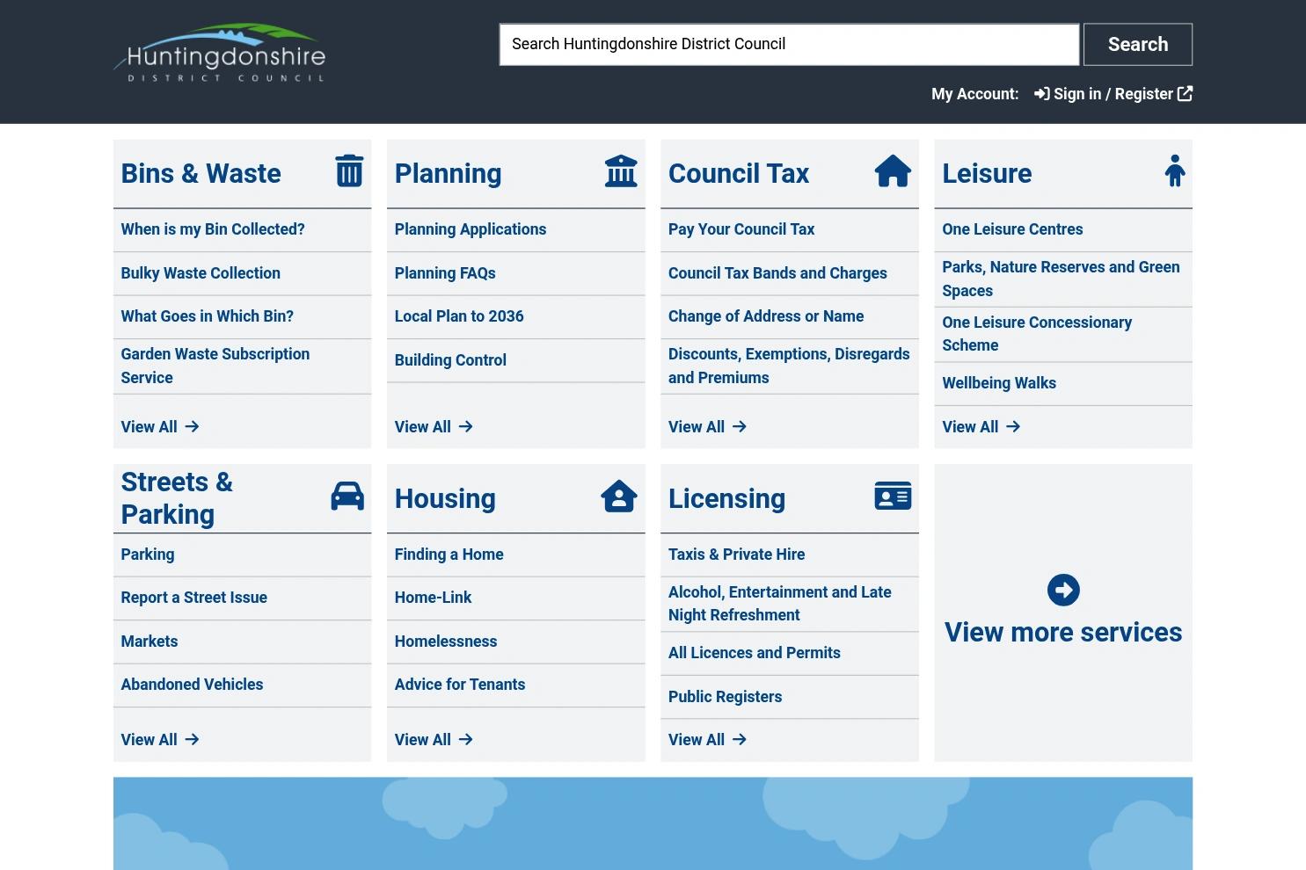1306x870 pixels.
Task: Open One Leisure Concessionary Scheme
Action: point(1037,334)
